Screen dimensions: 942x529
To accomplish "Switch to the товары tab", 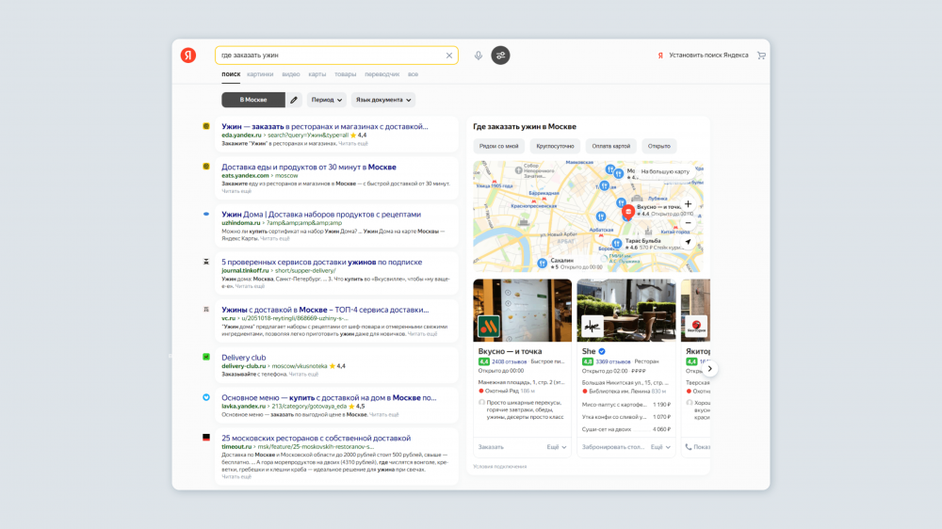I will (x=346, y=74).
